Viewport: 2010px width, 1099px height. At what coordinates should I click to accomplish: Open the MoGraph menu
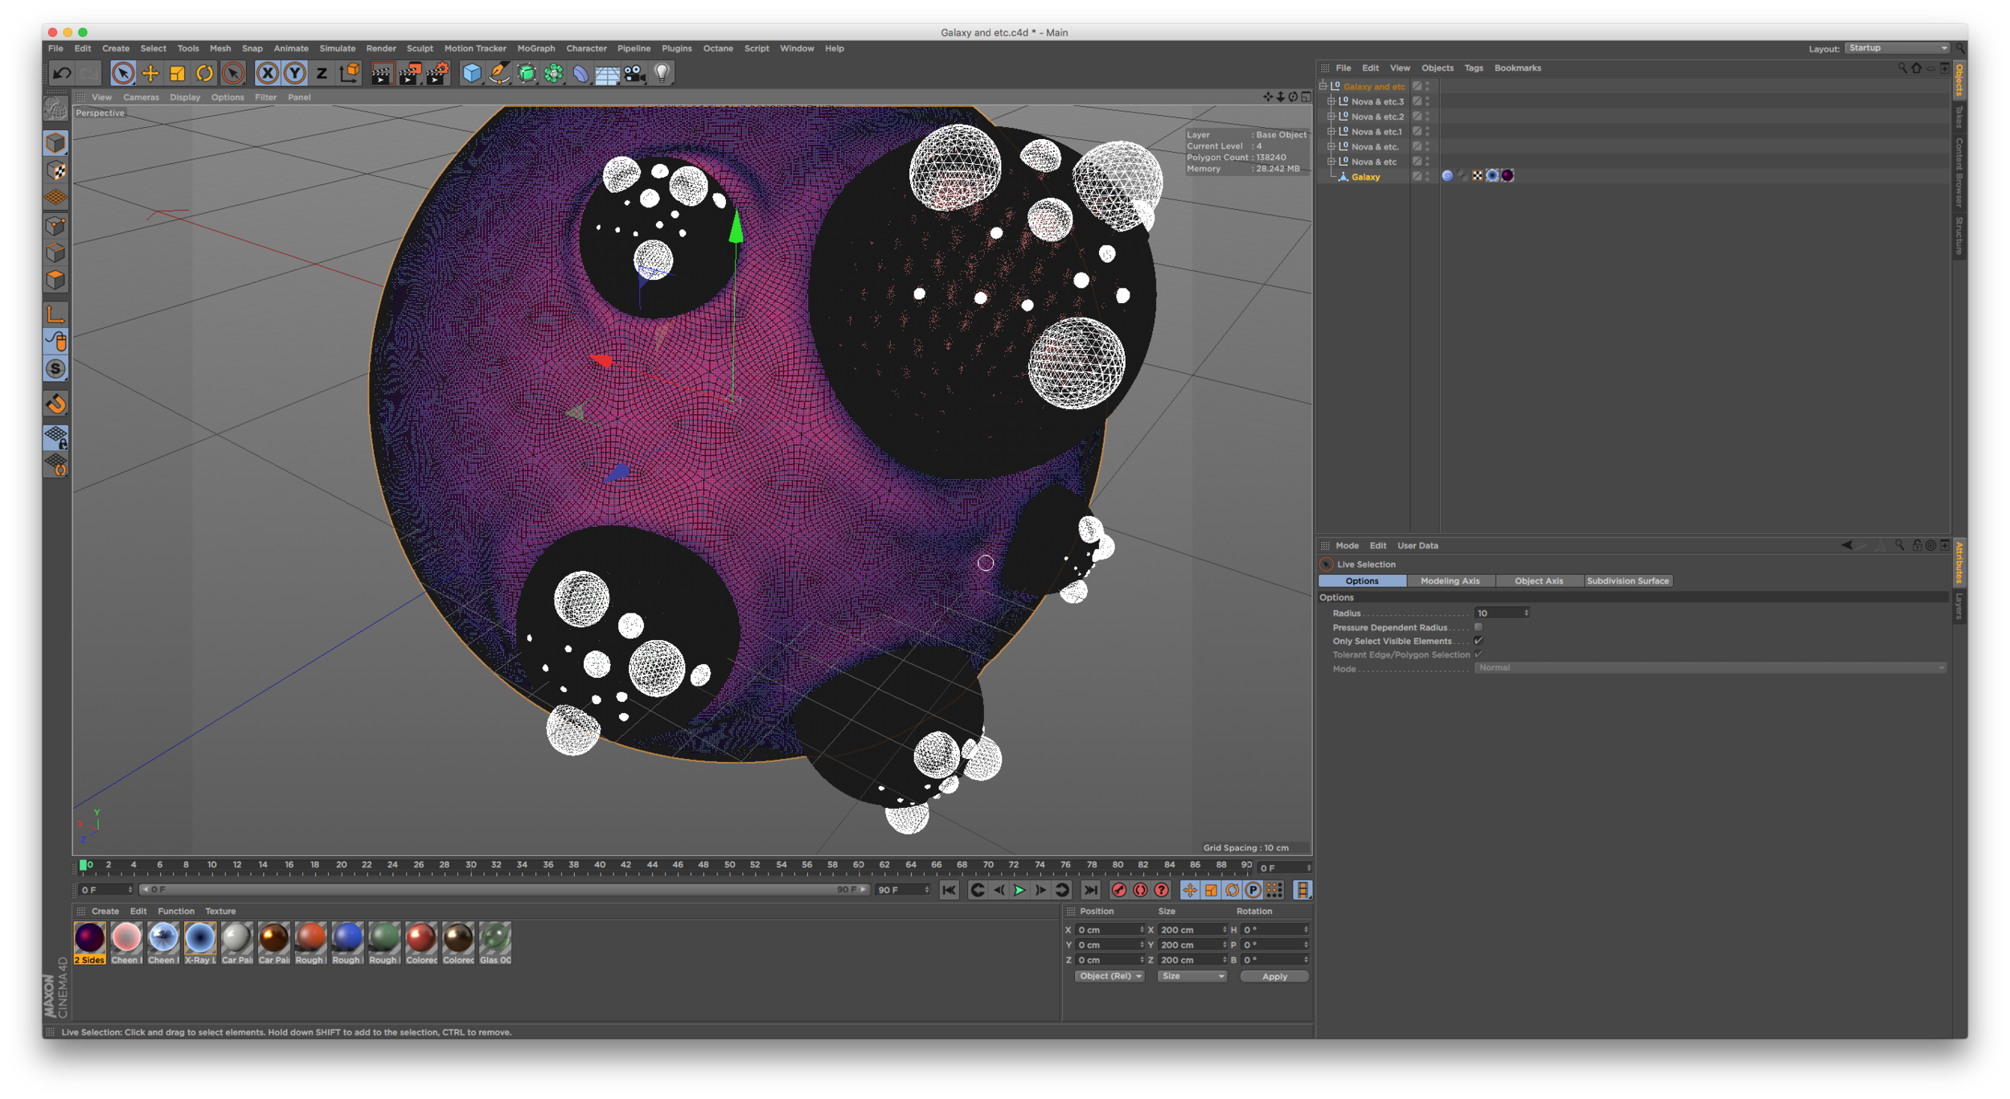(535, 48)
